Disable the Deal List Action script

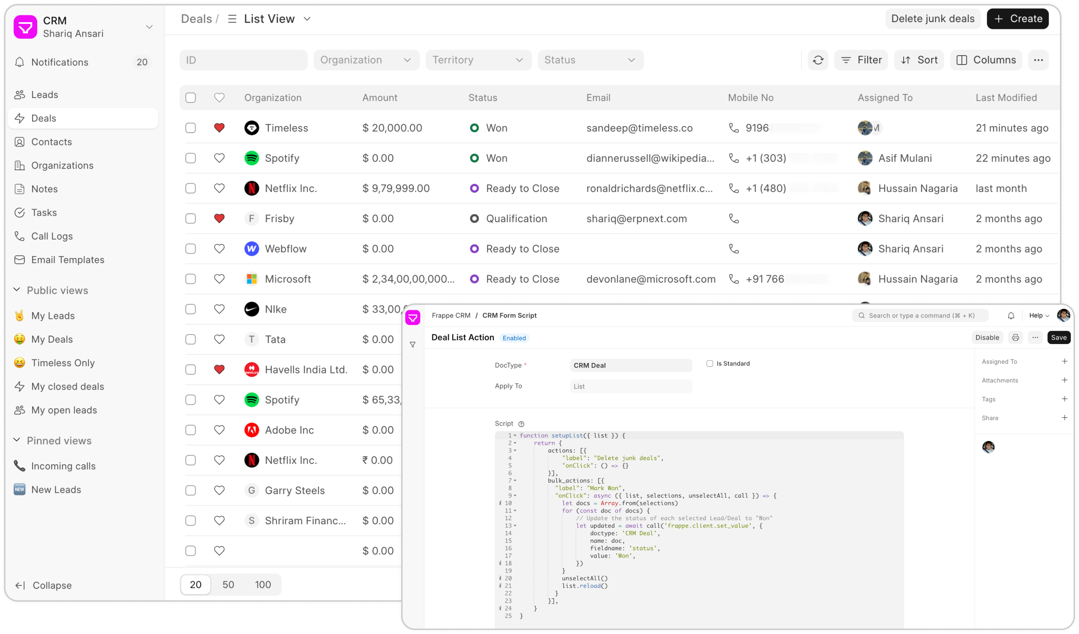pyautogui.click(x=987, y=337)
